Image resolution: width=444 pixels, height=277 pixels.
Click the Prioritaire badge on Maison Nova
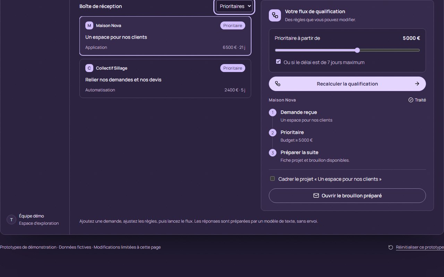[233, 26]
